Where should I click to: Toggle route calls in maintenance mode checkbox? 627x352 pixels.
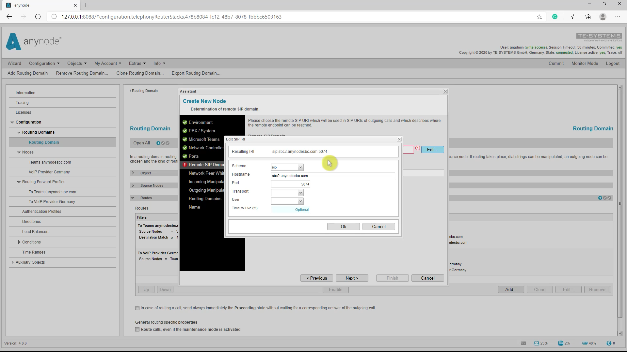(x=137, y=329)
